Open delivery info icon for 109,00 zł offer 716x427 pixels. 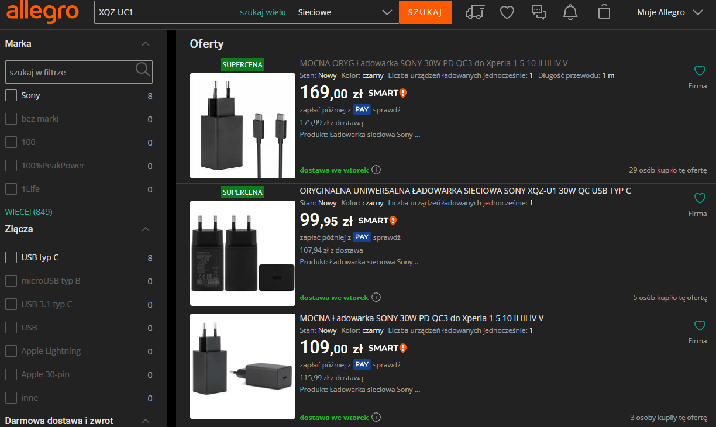[376, 418]
